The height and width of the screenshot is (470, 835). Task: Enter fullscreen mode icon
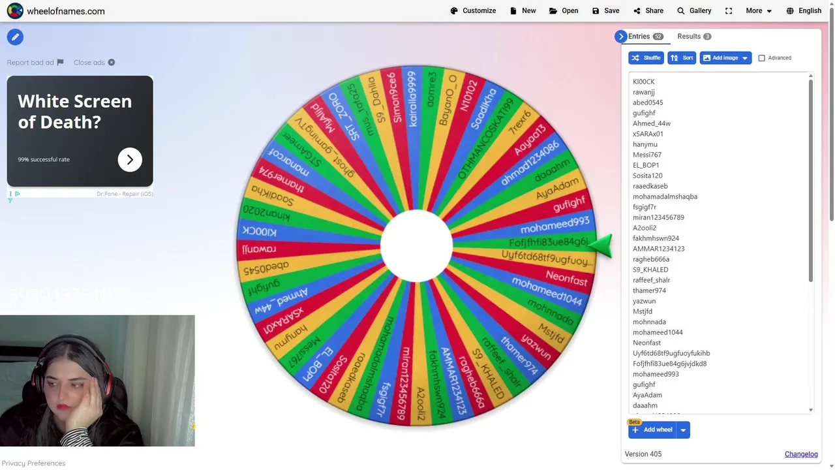[729, 11]
